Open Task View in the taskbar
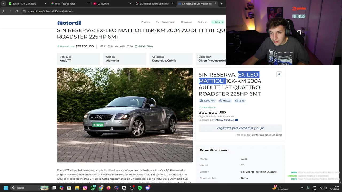This screenshot has height=192, width=342. (54, 188)
